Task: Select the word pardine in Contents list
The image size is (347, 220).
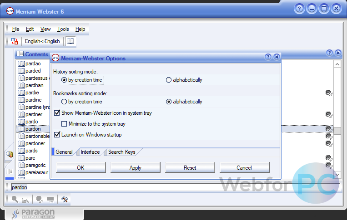Action: coord(33,100)
